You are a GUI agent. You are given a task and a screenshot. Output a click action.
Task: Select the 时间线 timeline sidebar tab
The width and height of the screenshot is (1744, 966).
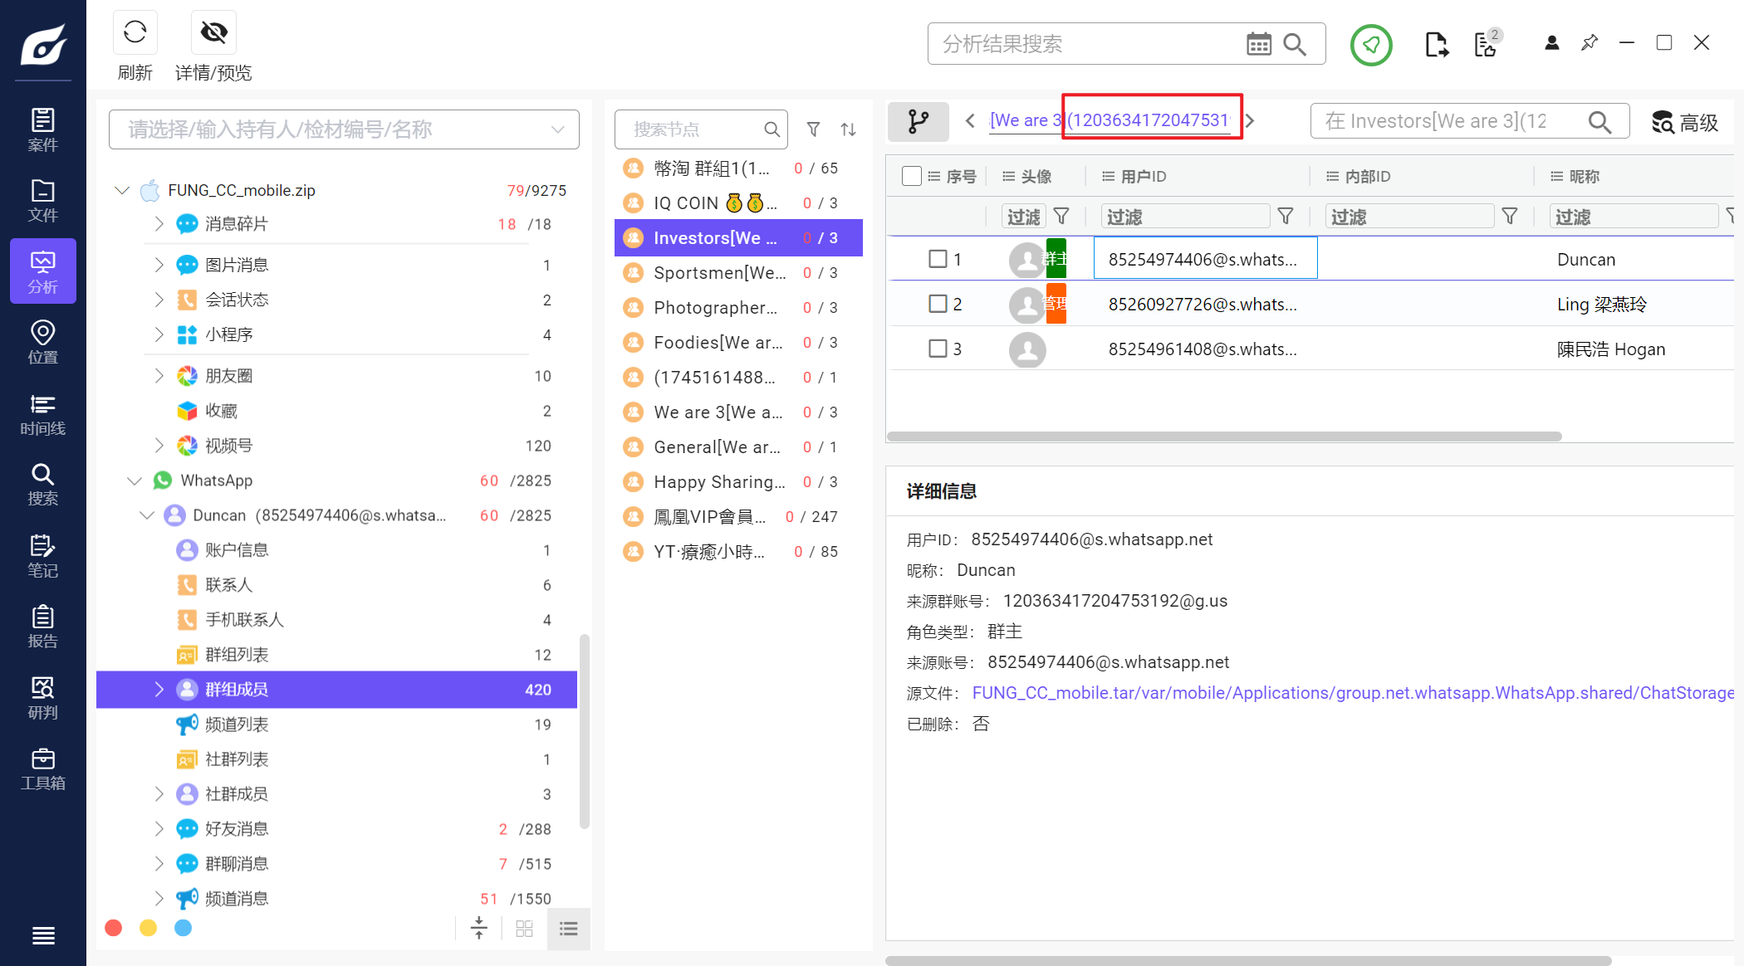tap(42, 413)
